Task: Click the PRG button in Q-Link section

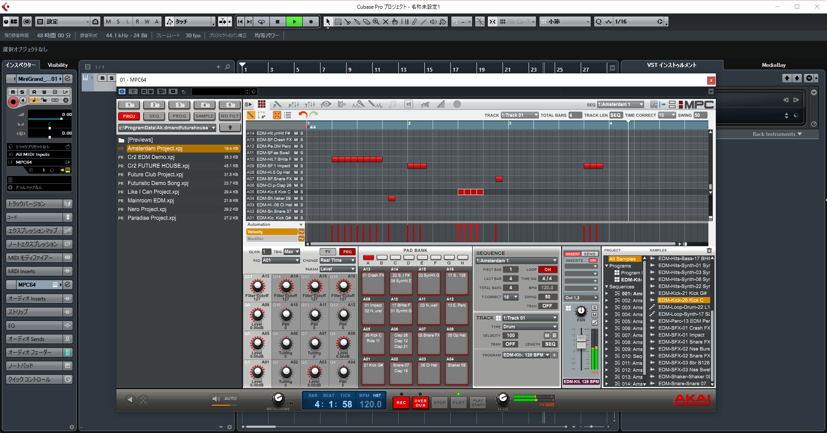Action: click(347, 251)
